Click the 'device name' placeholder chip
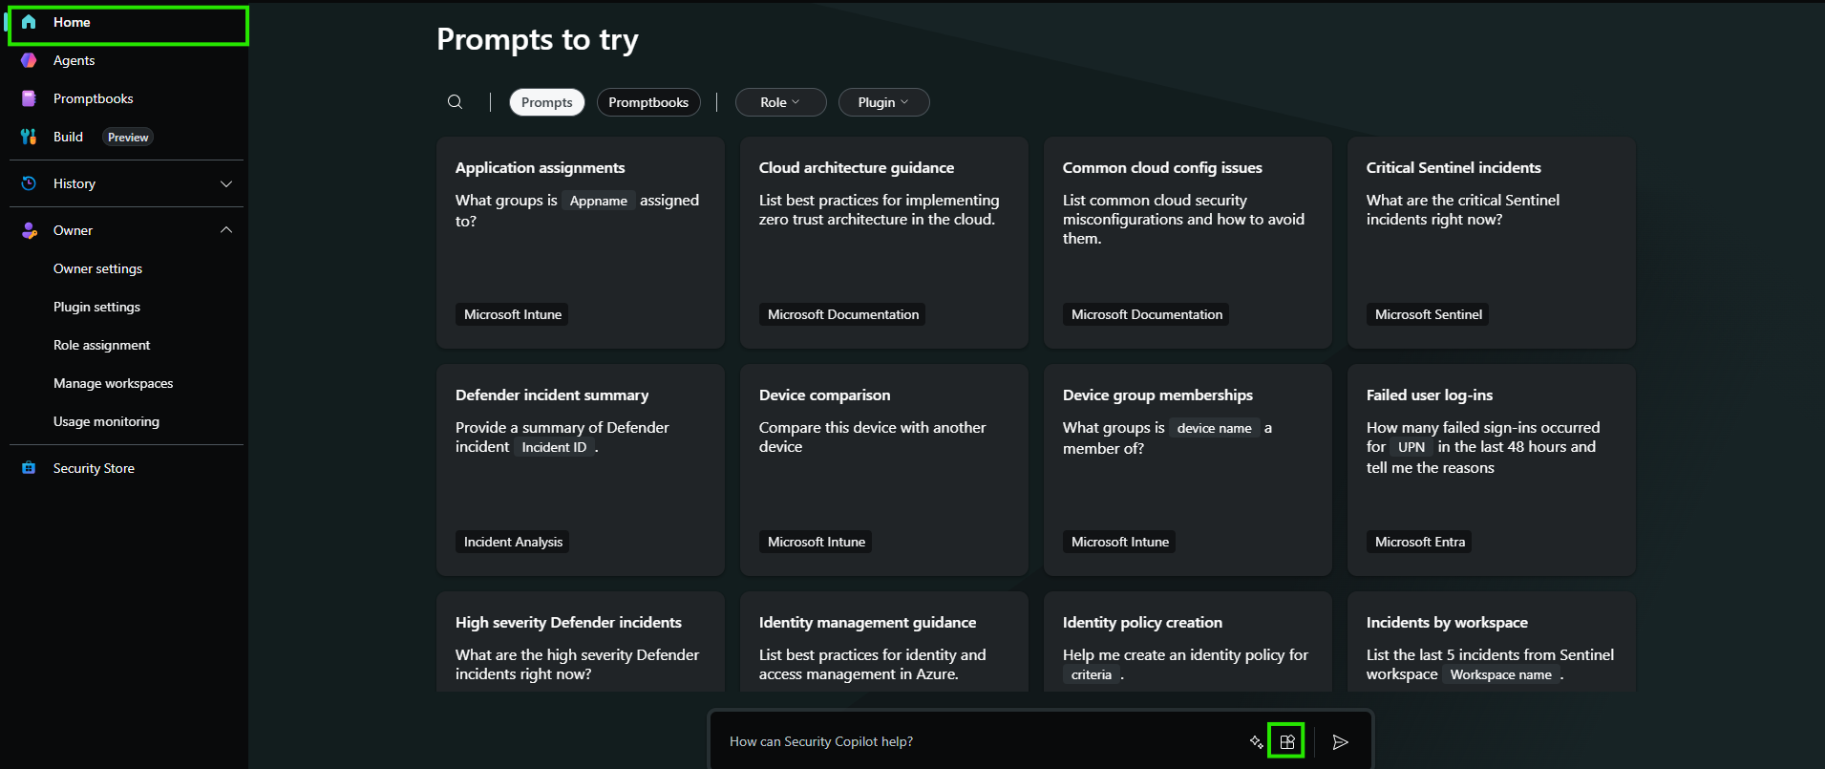 coord(1215,428)
